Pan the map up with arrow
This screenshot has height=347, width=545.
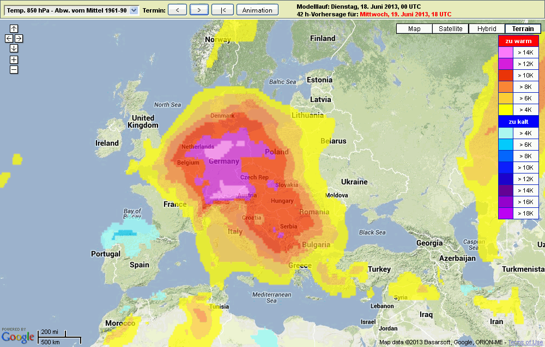point(14,28)
